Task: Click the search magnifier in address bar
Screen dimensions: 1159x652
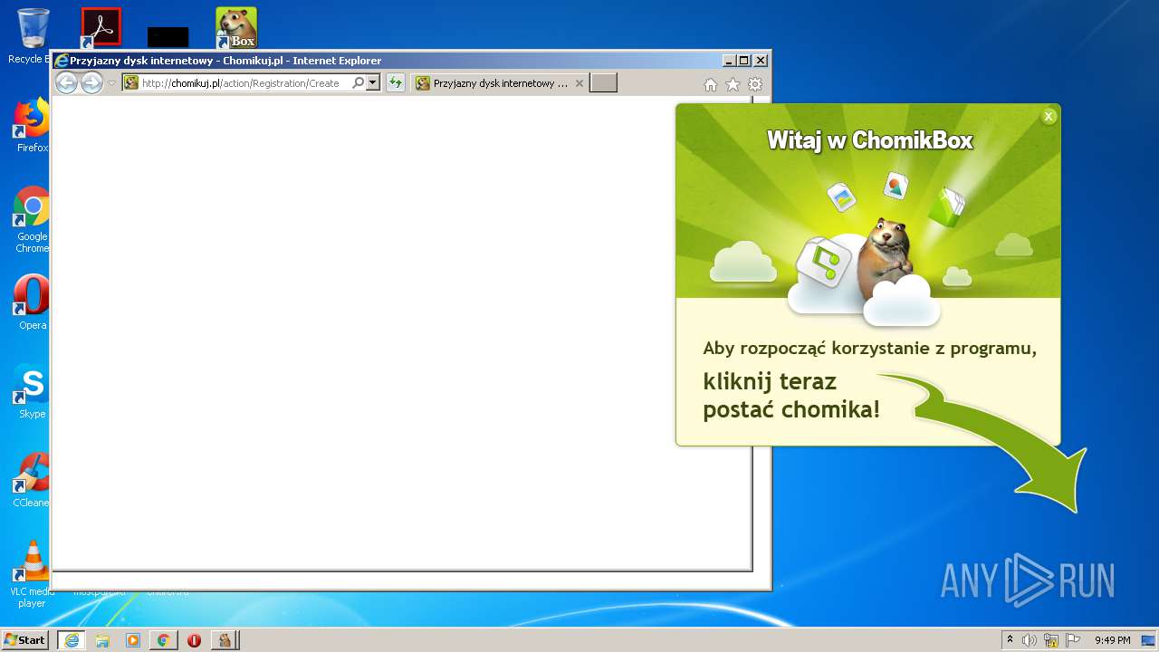Action: (x=359, y=83)
